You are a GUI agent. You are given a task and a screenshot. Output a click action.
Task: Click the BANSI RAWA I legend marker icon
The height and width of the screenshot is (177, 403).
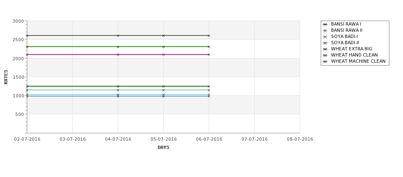325,24
